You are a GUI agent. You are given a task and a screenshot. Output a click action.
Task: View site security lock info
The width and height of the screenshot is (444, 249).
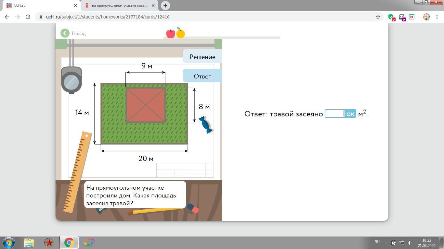point(41,17)
